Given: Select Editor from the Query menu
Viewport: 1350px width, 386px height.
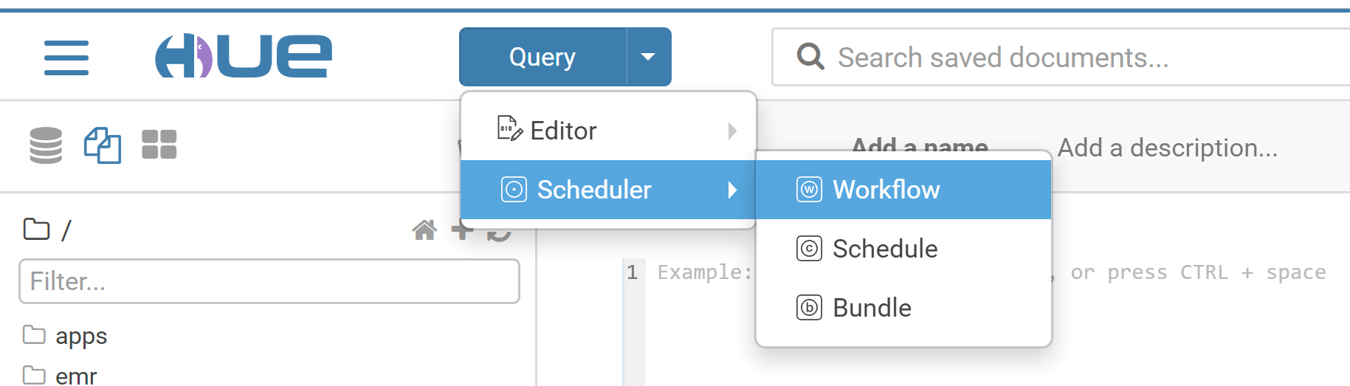Looking at the screenshot, I should [x=563, y=131].
